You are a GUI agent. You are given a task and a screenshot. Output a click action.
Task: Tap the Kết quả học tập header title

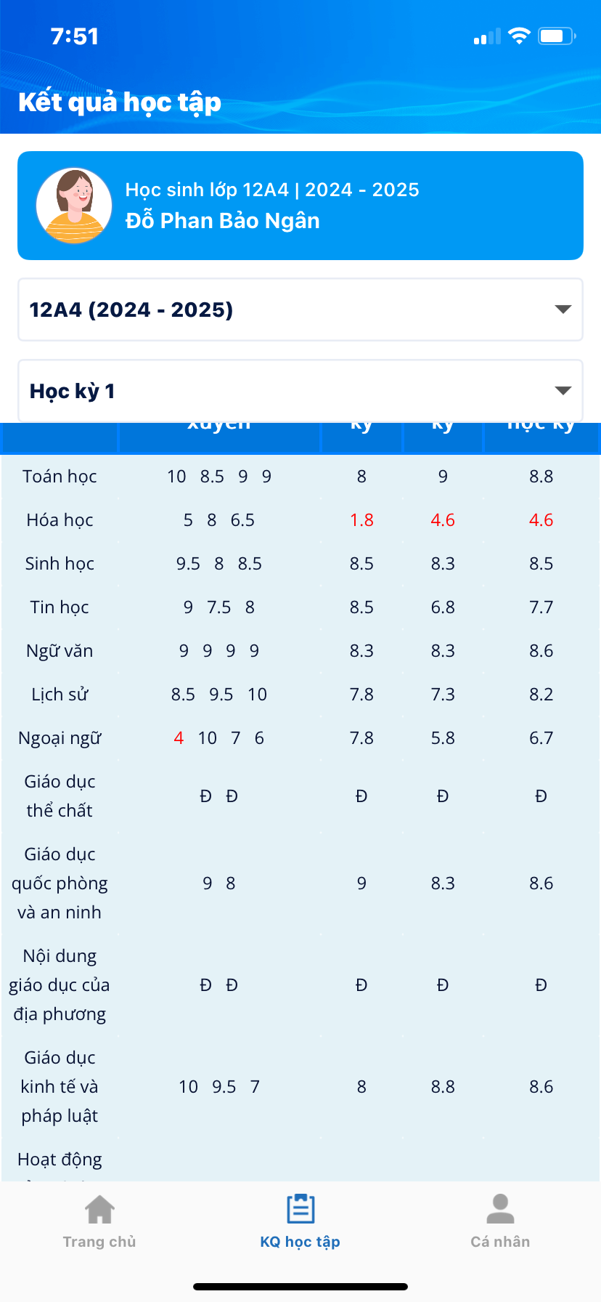coord(120,102)
